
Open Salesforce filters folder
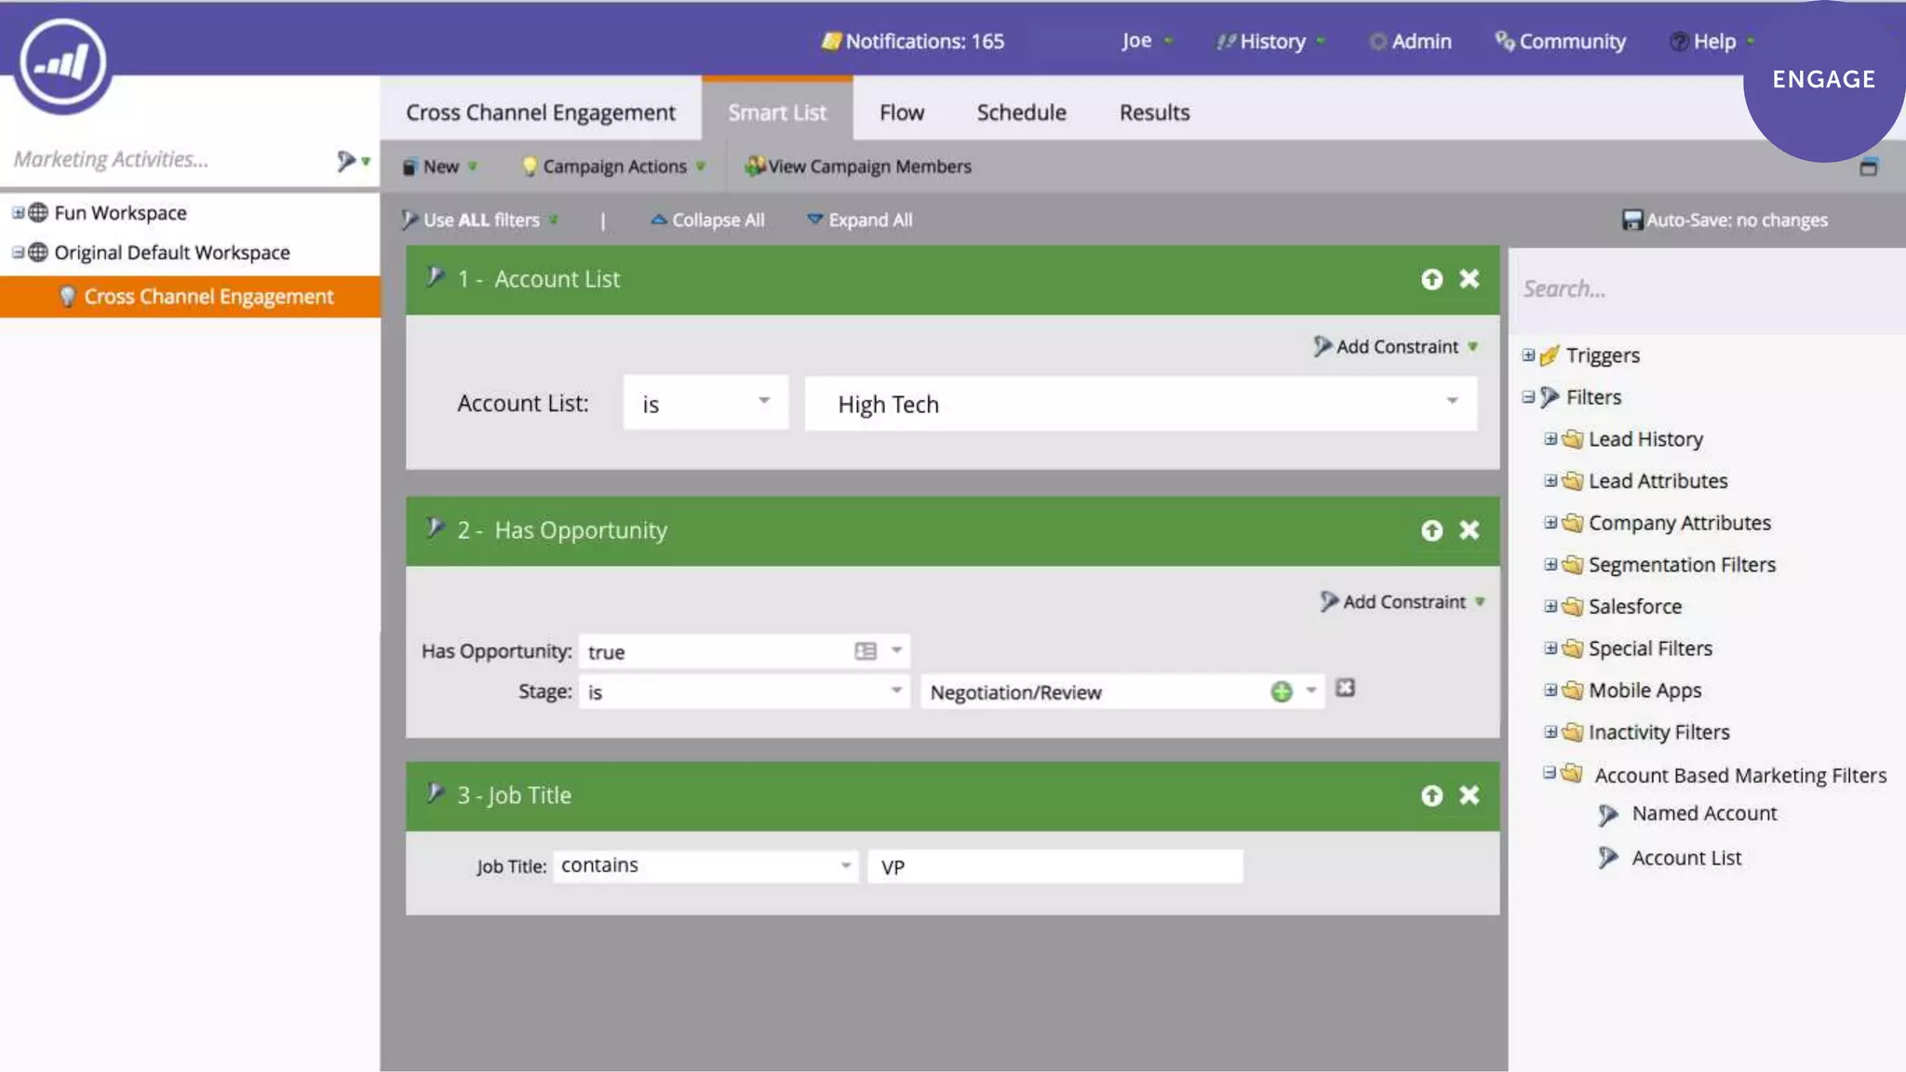(x=1634, y=607)
